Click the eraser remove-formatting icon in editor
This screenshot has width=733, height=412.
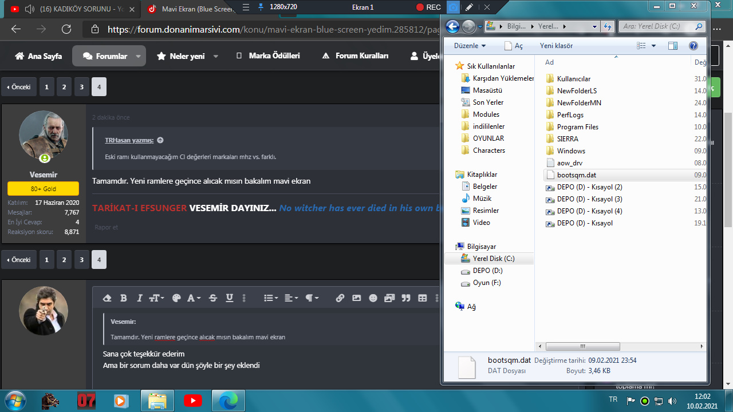tap(107, 298)
